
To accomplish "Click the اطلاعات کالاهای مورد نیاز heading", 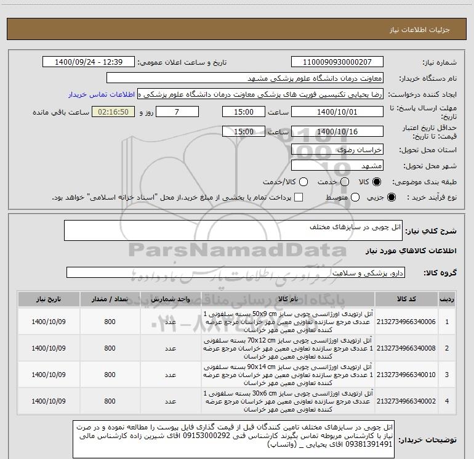I will click(411, 251).
